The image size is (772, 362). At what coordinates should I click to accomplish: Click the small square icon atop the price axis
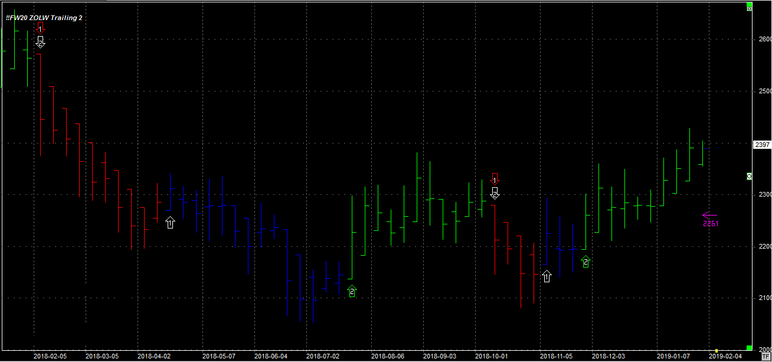[x=749, y=8]
